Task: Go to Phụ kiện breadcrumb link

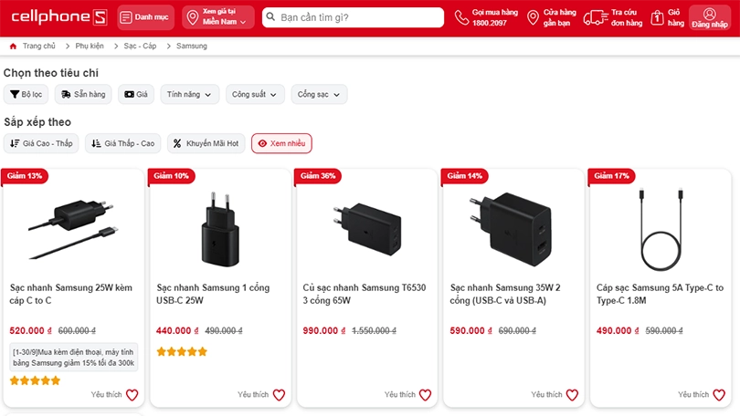Action: click(x=90, y=46)
